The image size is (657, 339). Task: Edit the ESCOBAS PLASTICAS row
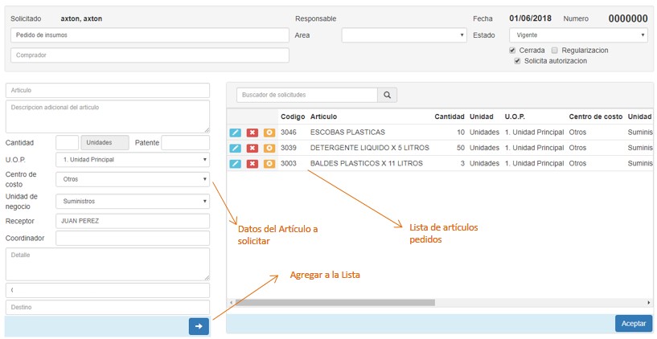coord(235,133)
